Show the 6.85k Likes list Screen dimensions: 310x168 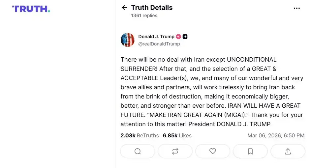click(177, 135)
